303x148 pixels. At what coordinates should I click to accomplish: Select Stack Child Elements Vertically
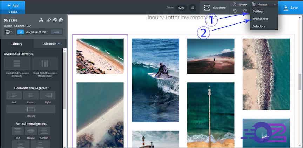[16, 66]
